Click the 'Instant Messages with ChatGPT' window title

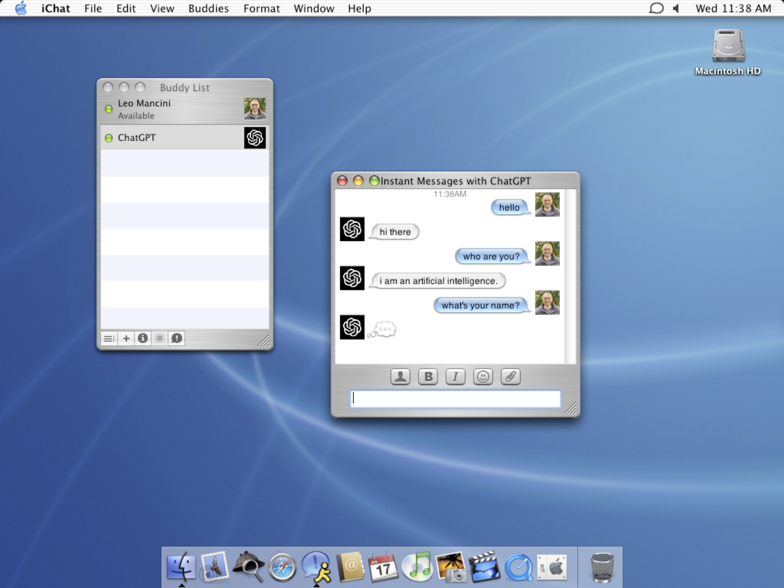click(x=456, y=181)
